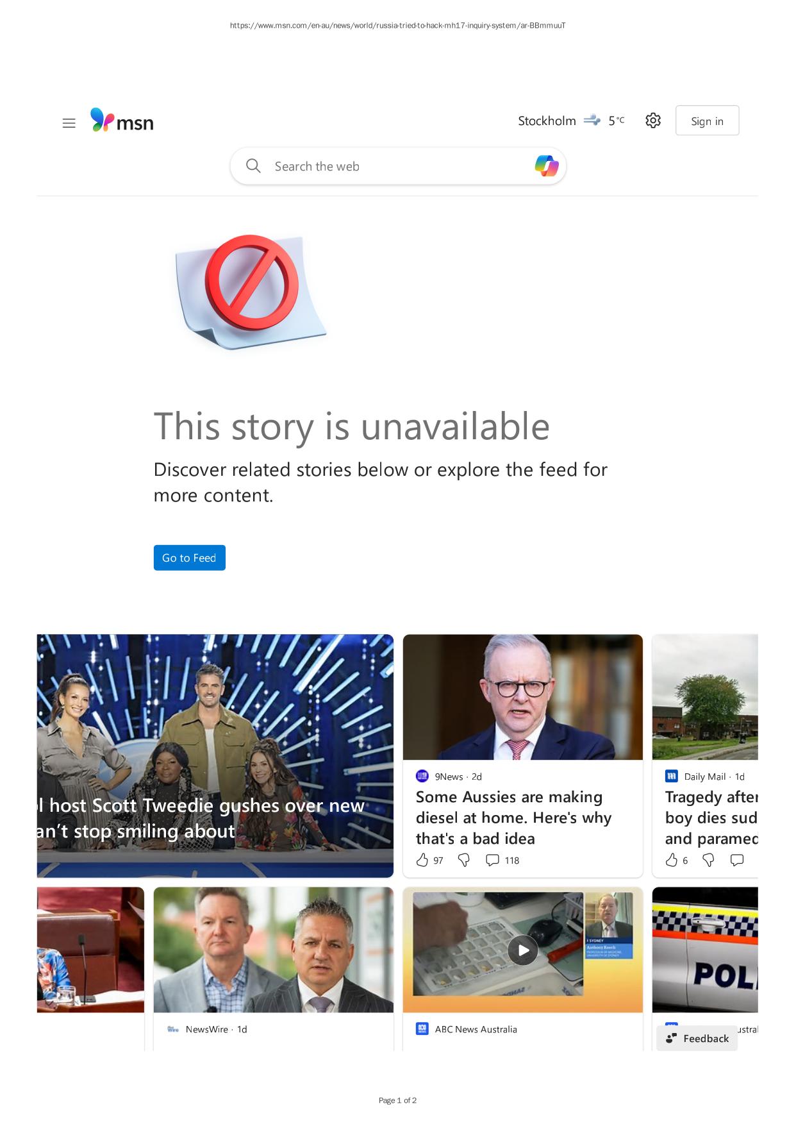Screen dimensions: 796x1126
Task: Open settings via the gear icon
Action: (x=652, y=121)
